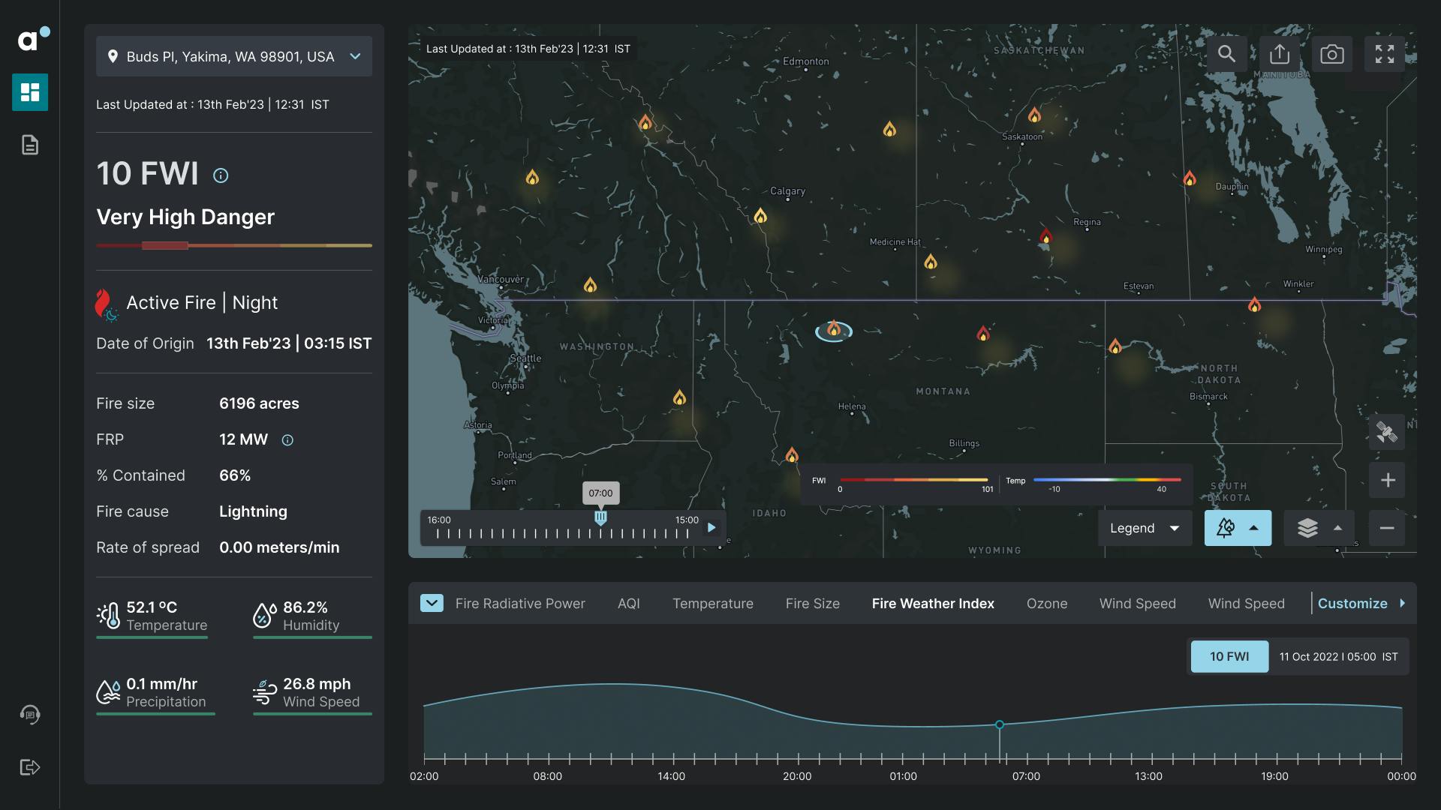Open the chat support icon in the sidebar
The image size is (1441, 810).
pyautogui.click(x=30, y=715)
